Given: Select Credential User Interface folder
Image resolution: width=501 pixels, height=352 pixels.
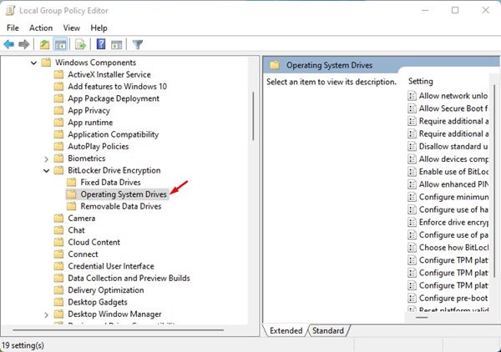Looking at the screenshot, I should pos(111,266).
